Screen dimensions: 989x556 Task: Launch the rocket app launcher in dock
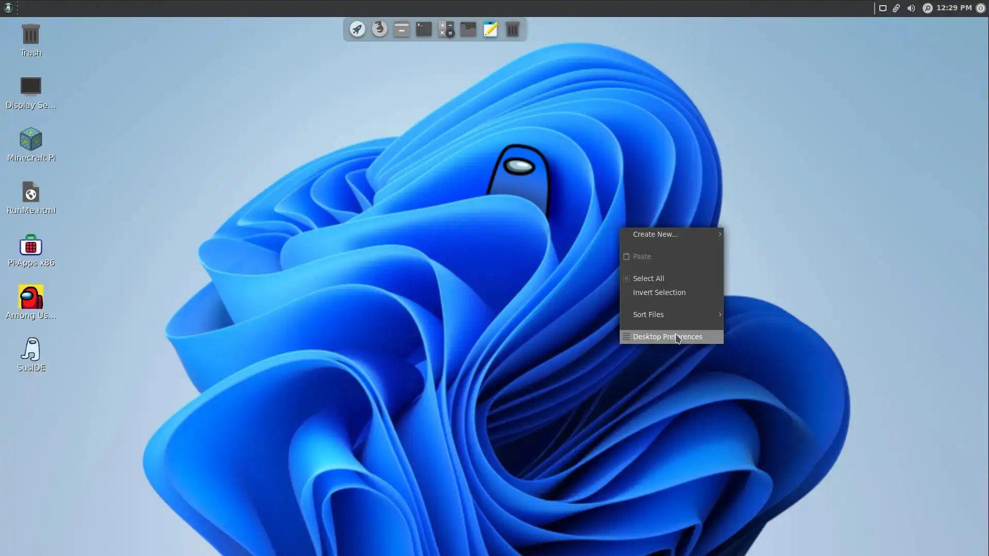[x=357, y=29]
